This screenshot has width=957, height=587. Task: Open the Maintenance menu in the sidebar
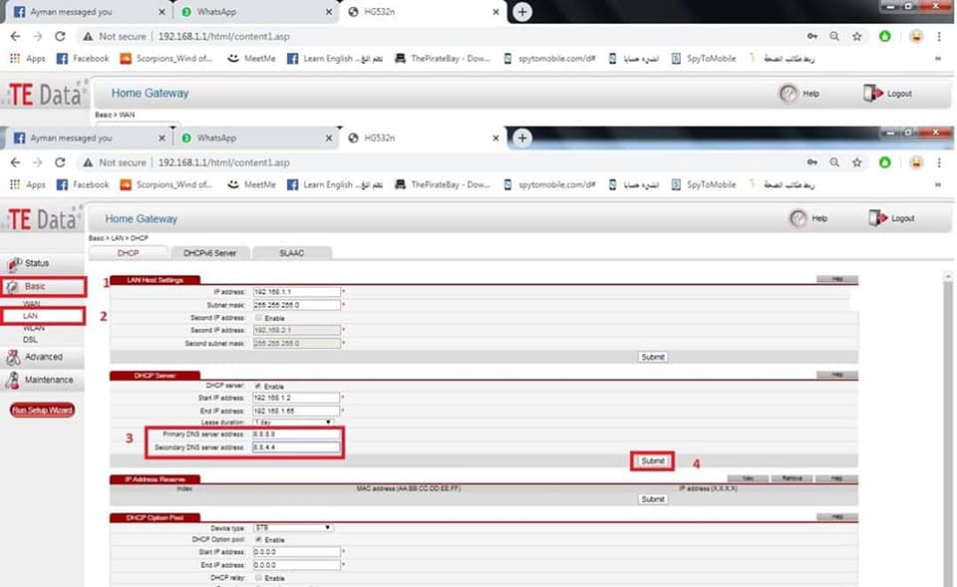tap(42, 380)
